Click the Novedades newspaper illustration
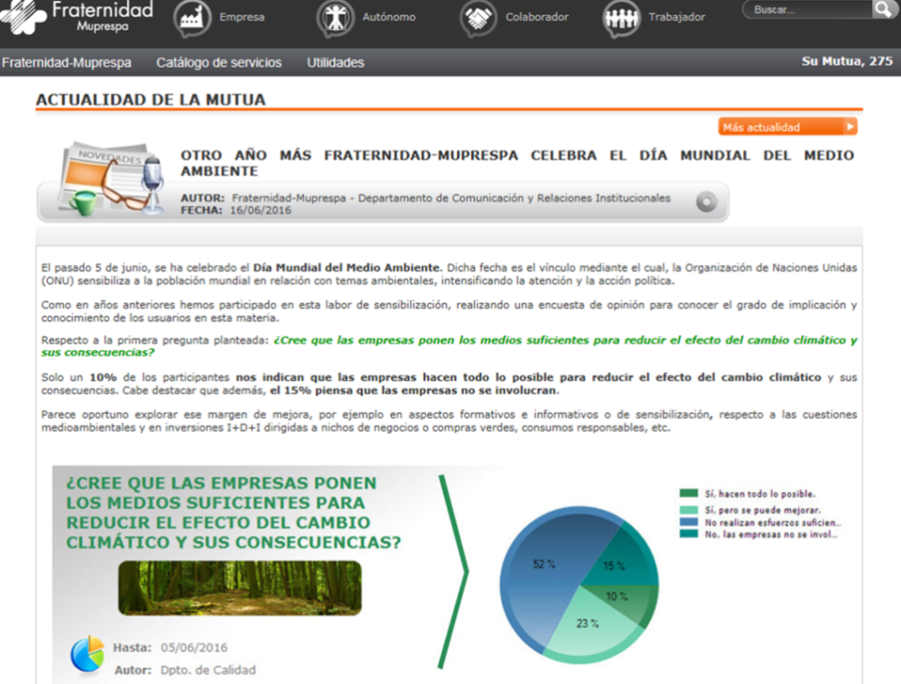This screenshot has width=901, height=684. tap(111, 179)
